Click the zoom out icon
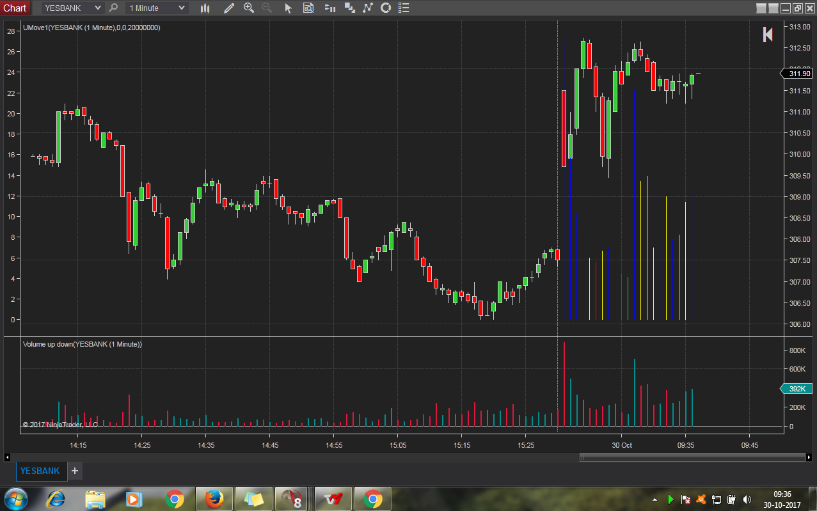 pyautogui.click(x=267, y=8)
